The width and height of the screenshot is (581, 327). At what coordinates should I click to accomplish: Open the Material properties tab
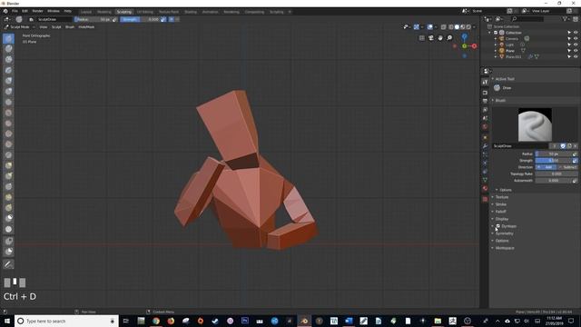(x=485, y=188)
